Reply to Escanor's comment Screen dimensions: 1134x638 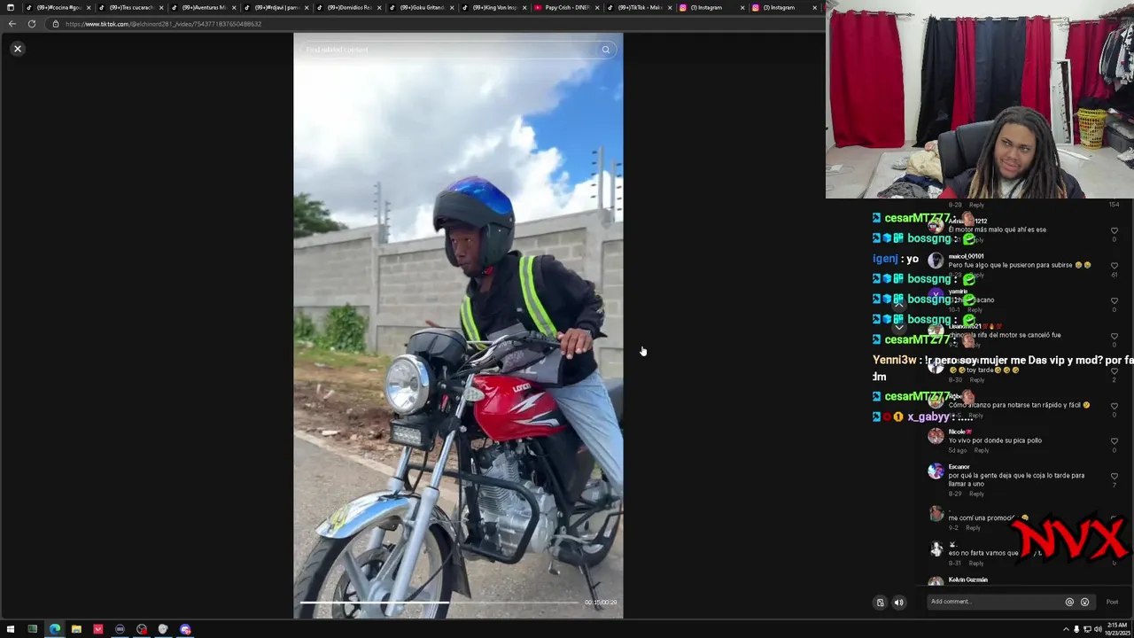pyautogui.click(x=976, y=494)
